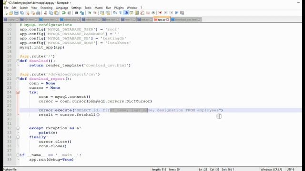The height and width of the screenshot is (171, 305).
Task: Toggle file monitoring eye icon
Action: (x=153, y=13)
